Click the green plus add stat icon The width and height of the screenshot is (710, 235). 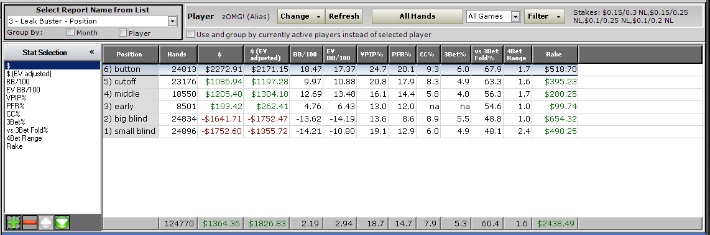coord(14,223)
